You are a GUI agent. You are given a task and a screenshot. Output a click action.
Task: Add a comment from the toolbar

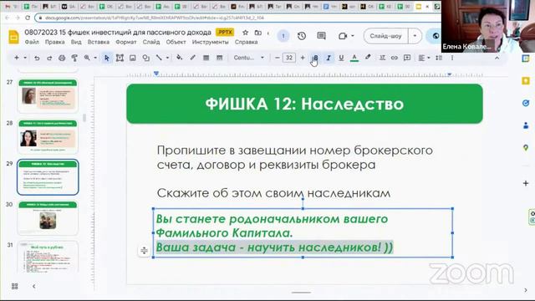point(407,58)
